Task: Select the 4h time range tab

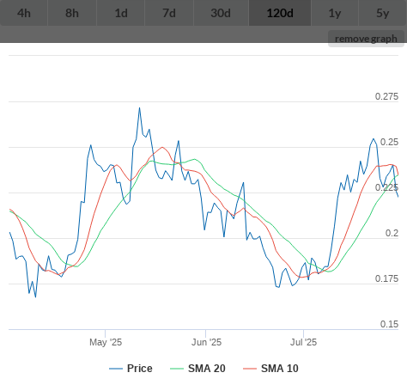Action: [24, 13]
